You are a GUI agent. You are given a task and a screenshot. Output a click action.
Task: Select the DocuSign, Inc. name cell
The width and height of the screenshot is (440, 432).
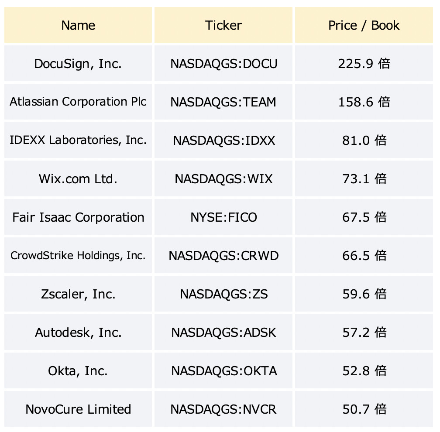coord(78,64)
